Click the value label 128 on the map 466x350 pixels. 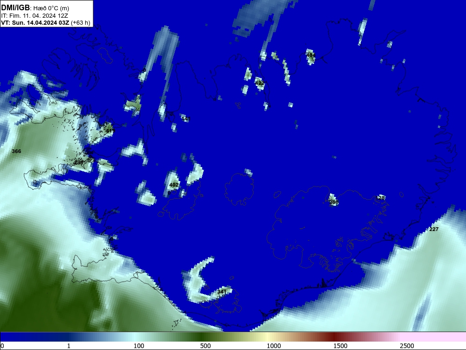pyautogui.click(x=380, y=197)
